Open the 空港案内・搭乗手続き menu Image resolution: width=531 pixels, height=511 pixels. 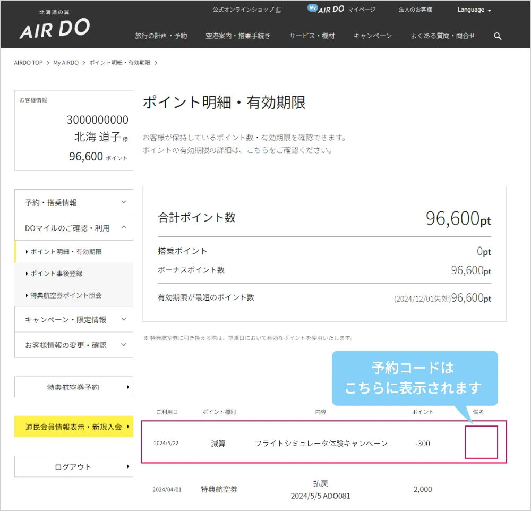click(x=238, y=36)
